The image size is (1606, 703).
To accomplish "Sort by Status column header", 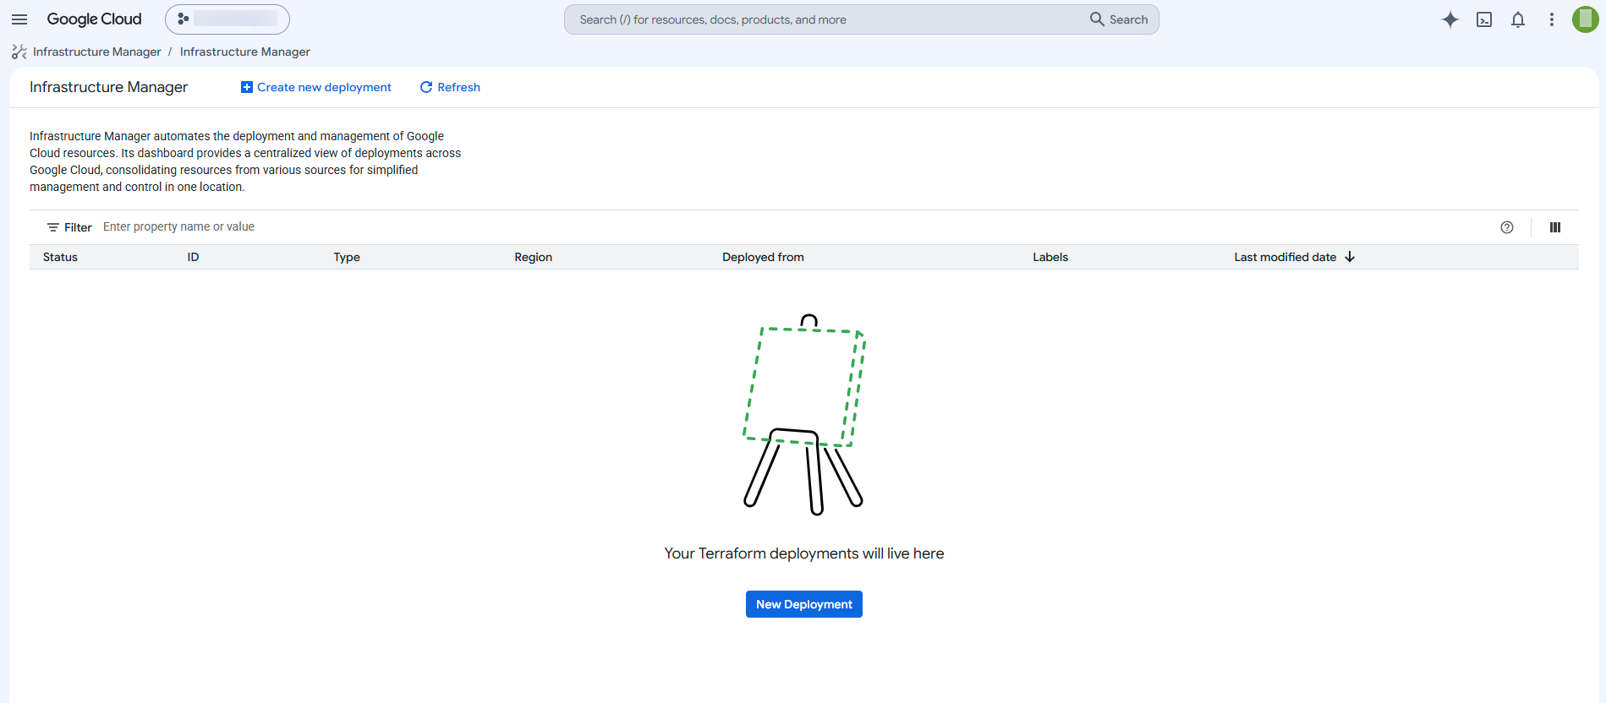I will [60, 257].
